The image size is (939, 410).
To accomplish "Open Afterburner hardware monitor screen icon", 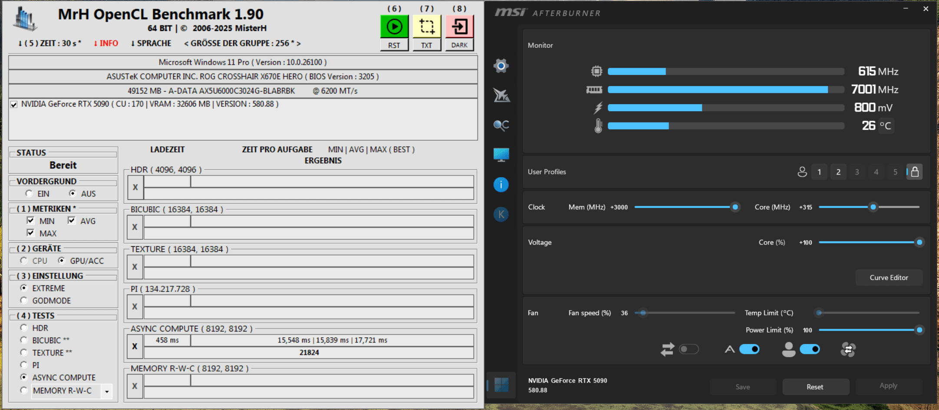I will [x=501, y=155].
